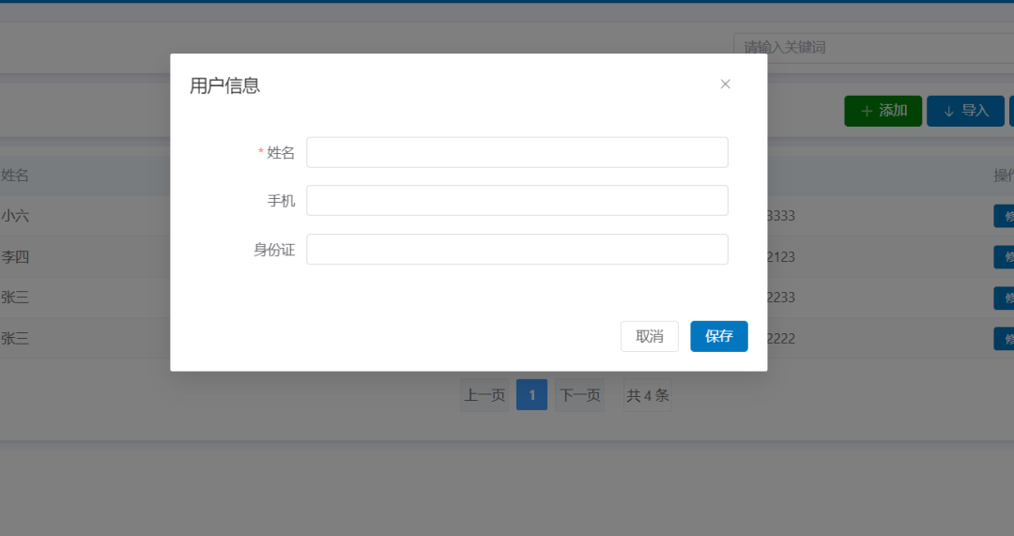Click the plus icon on 添加
The width and height of the screenshot is (1014, 536).
[x=868, y=112]
